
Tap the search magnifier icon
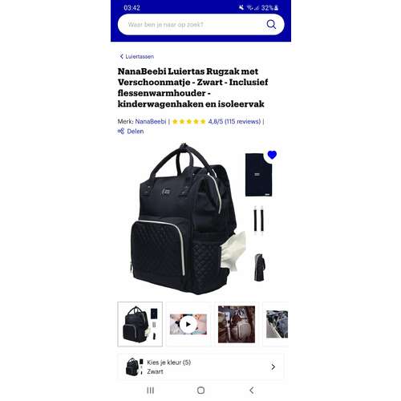pos(271,25)
